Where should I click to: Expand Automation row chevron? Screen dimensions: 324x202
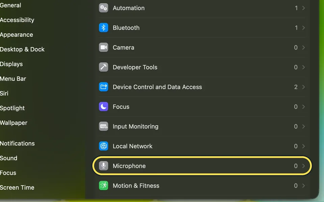click(x=303, y=8)
